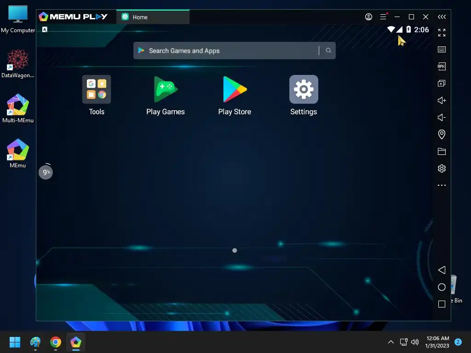This screenshot has height=353, width=471.
Task: Click Wi-Fi status icon in Android bar
Action: (x=391, y=29)
